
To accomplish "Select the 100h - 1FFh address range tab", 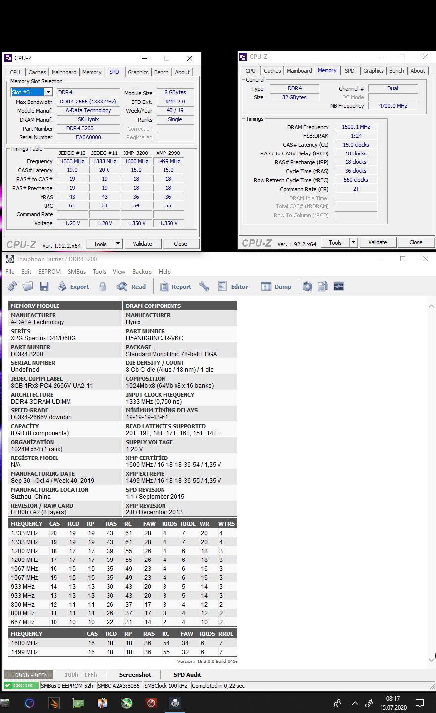I will (81, 675).
